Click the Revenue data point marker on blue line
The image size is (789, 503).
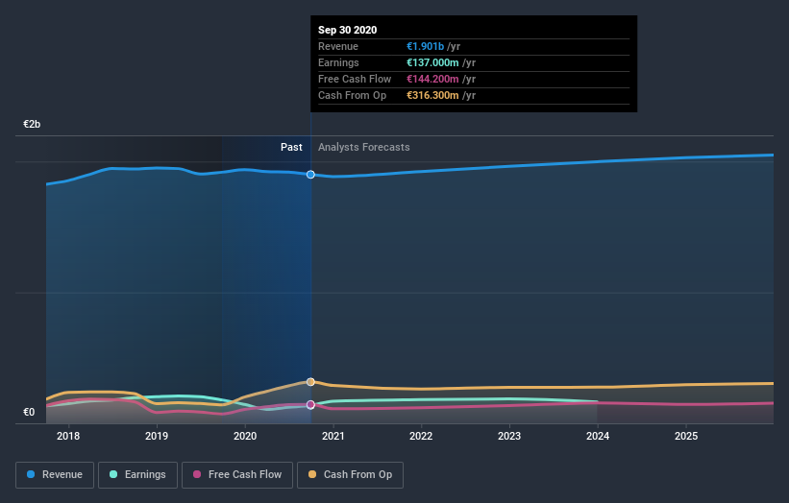[x=310, y=175]
